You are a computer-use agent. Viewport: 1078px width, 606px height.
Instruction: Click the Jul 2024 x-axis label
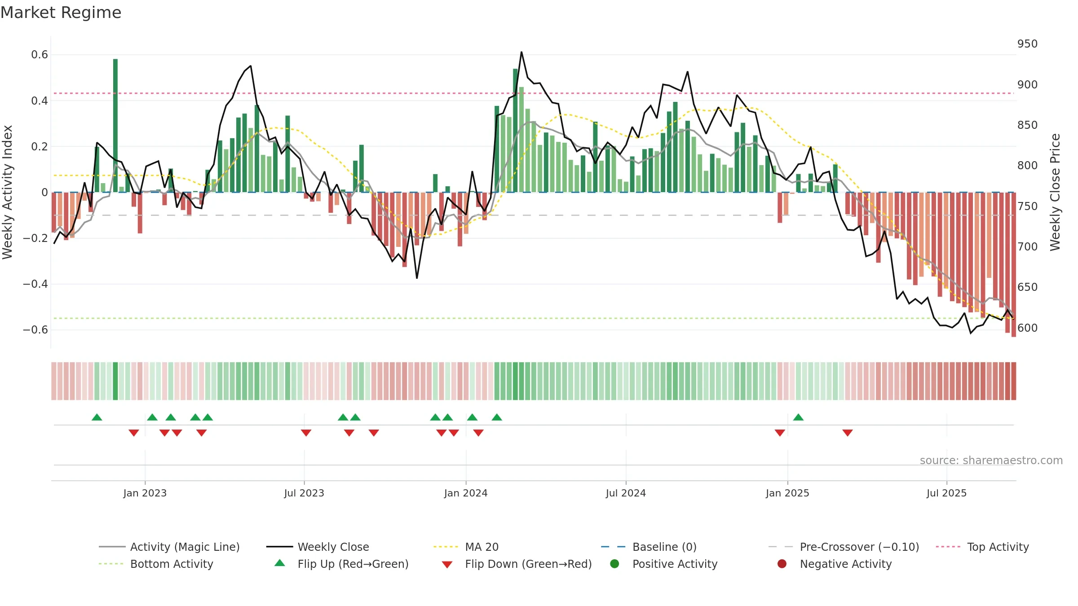coord(626,493)
